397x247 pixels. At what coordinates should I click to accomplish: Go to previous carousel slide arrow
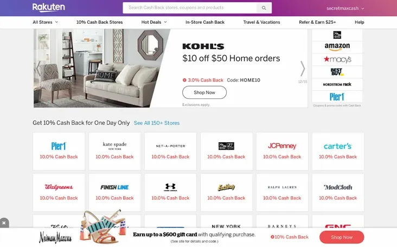coord(39,69)
